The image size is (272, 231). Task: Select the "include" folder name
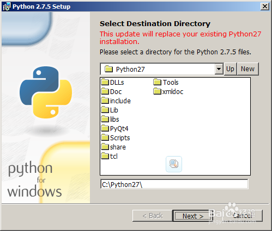[x=120, y=101]
